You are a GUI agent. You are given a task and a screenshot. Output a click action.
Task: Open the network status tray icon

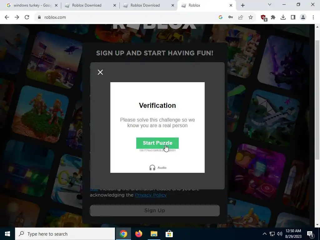272,234
